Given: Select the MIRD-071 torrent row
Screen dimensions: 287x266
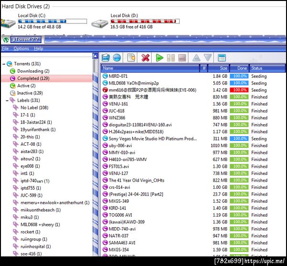Looking at the screenshot, I should click(x=193, y=76).
